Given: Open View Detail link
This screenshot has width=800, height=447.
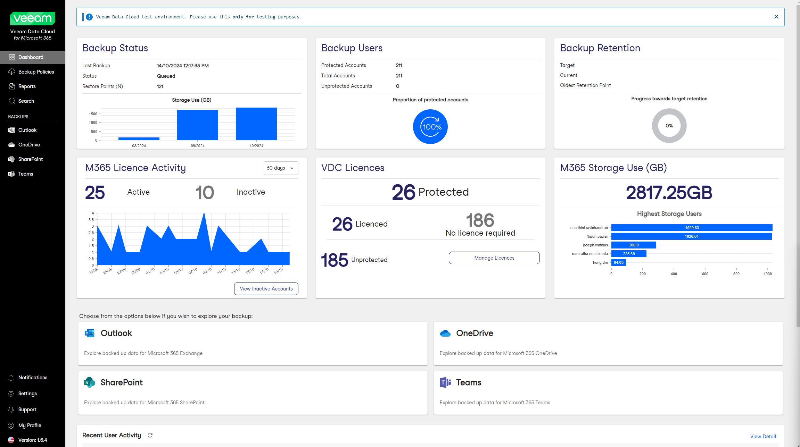Looking at the screenshot, I should click(763, 437).
